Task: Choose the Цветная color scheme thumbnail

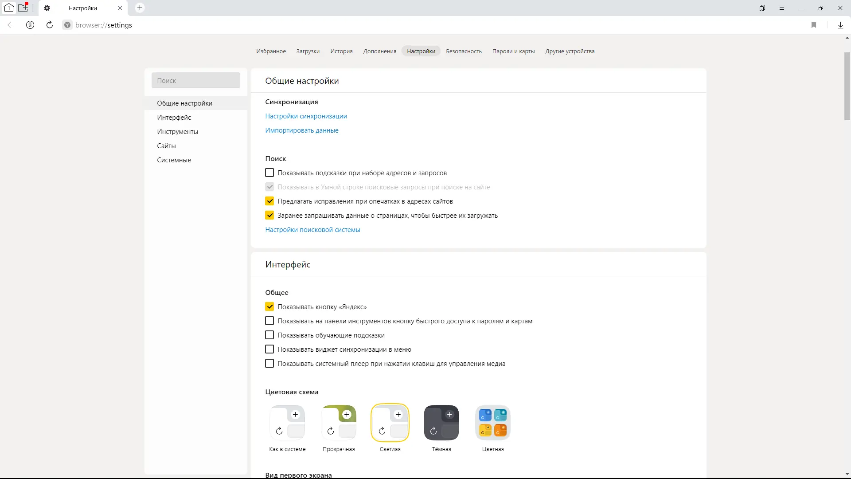Action: (492, 422)
